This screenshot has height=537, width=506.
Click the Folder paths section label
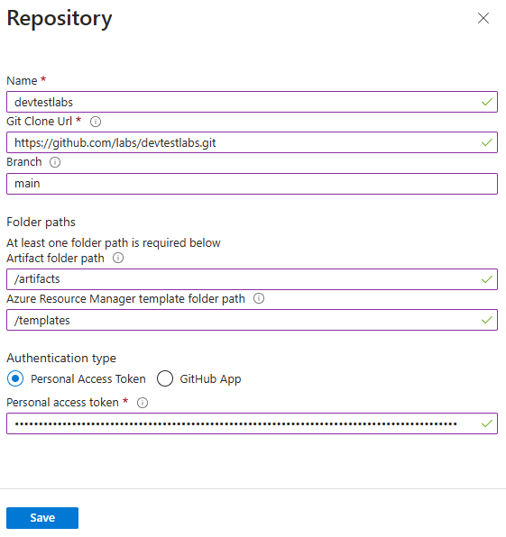(41, 223)
